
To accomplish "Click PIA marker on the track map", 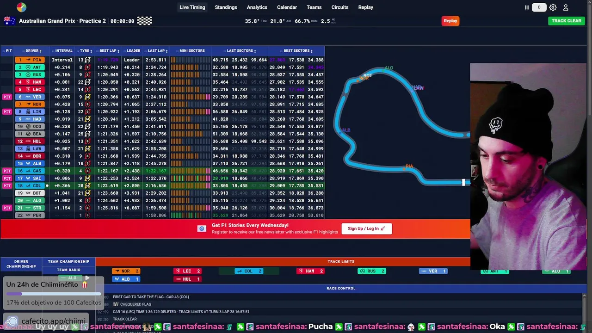I will [409, 166].
